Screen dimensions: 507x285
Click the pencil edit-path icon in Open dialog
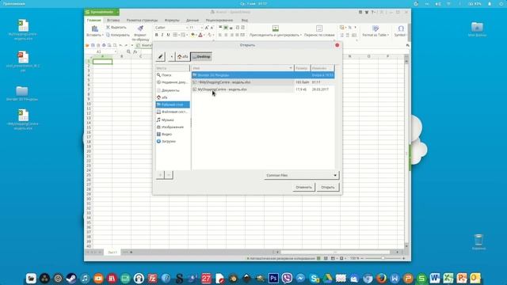coord(160,56)
